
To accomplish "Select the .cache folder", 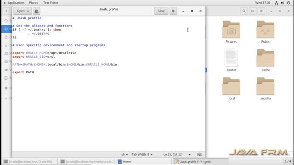I will point(266,60).
